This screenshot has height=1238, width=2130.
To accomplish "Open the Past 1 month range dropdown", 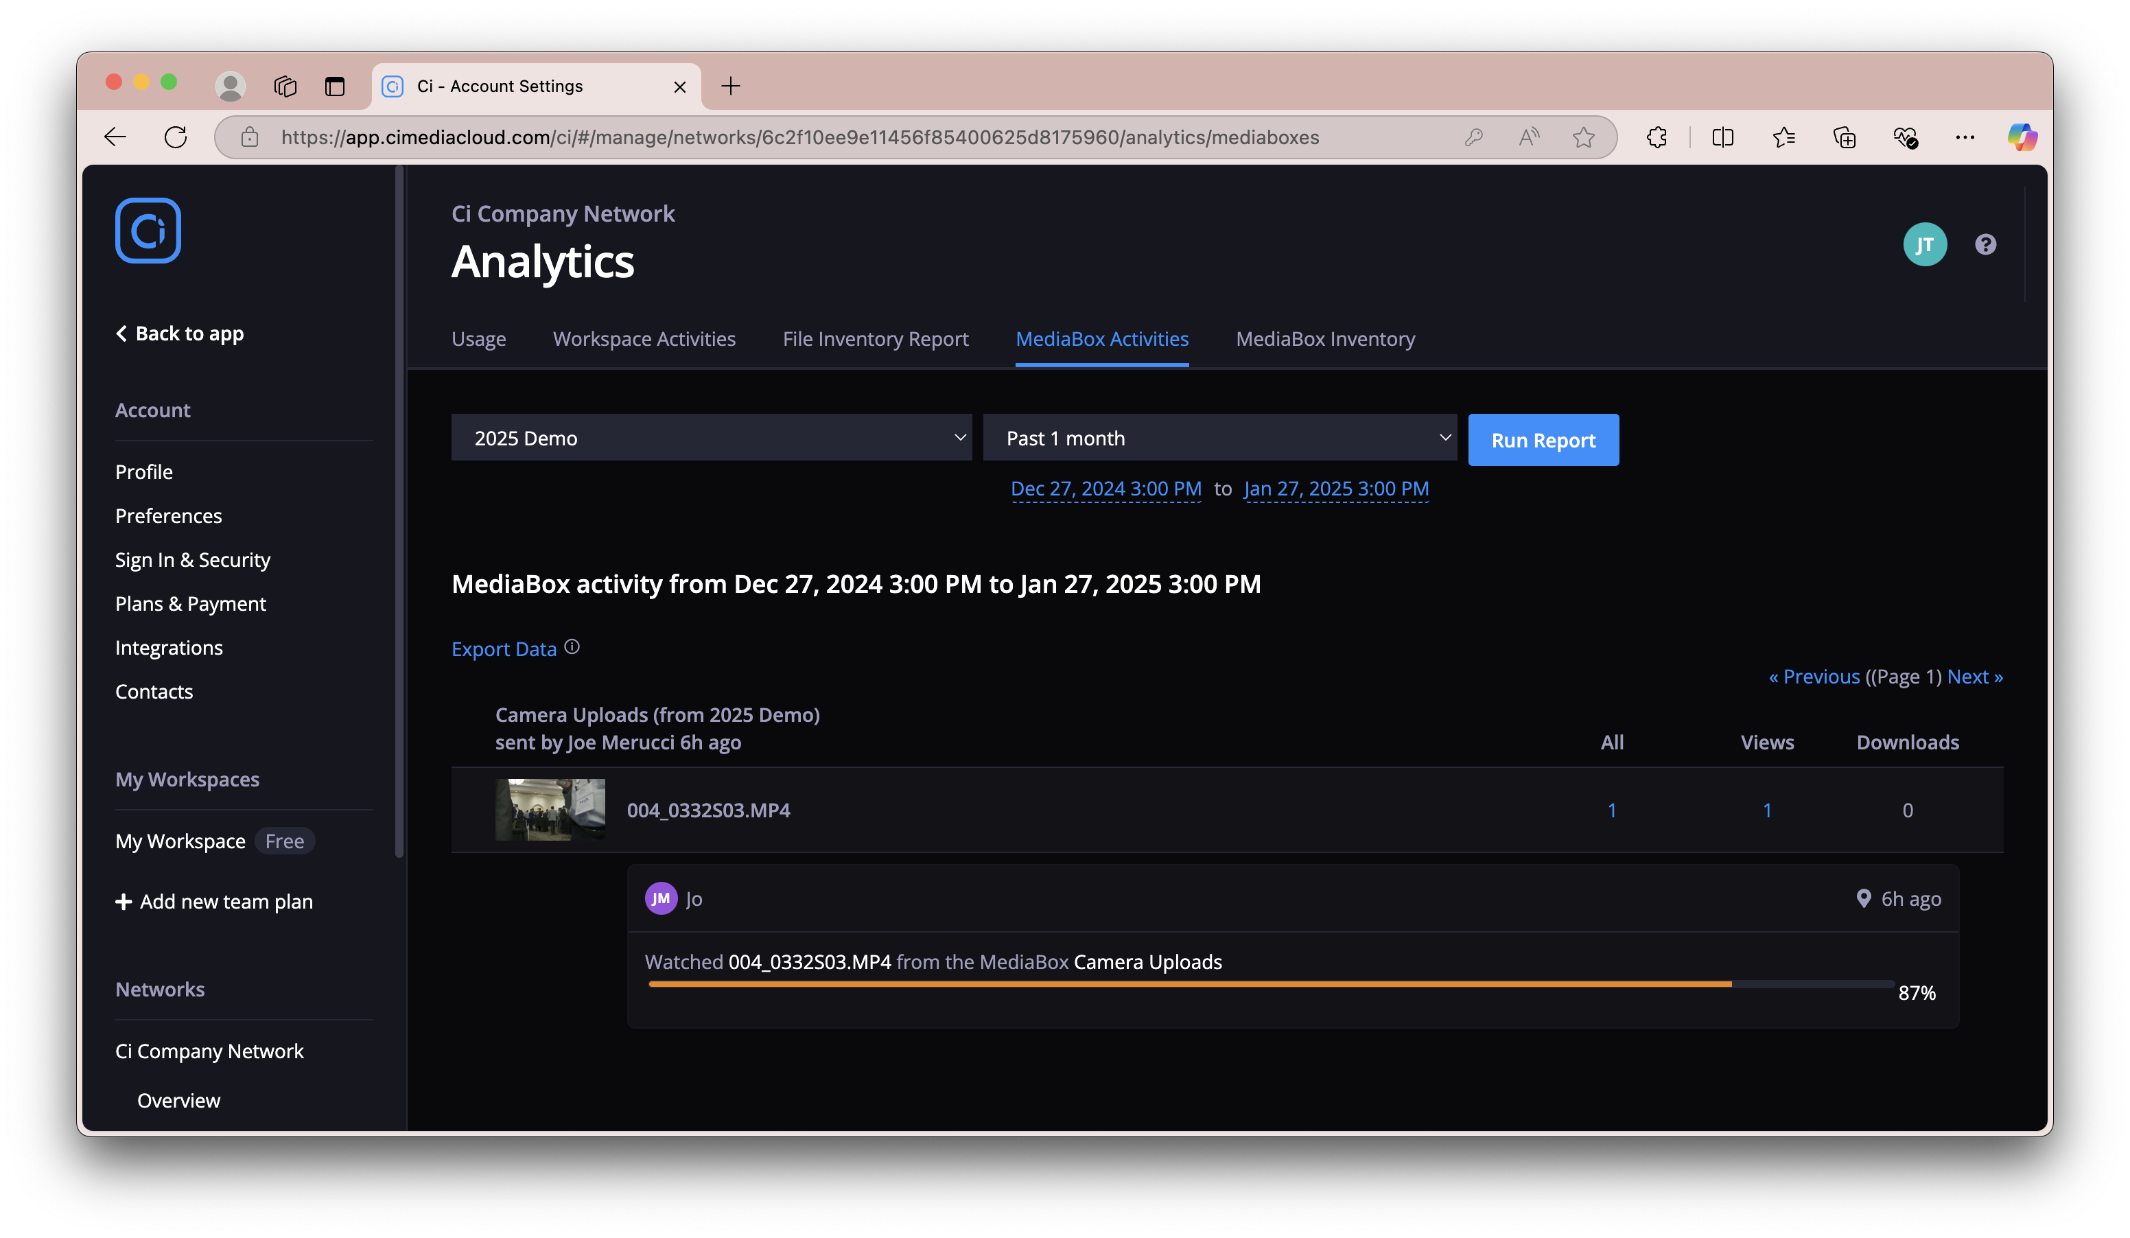I will click(1219, 438).
